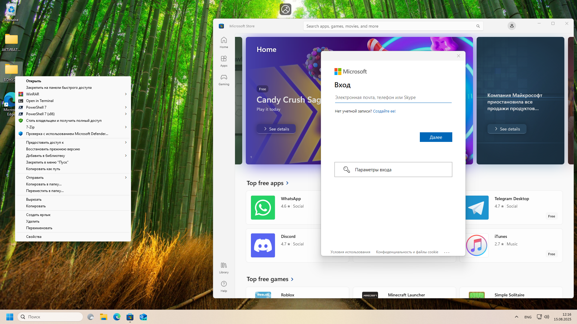This screenshot has height=324, width=577.
Task: Choose Стать владельцем и получить полный доступ
Action: pyautogui.click(x=73, y=121)
